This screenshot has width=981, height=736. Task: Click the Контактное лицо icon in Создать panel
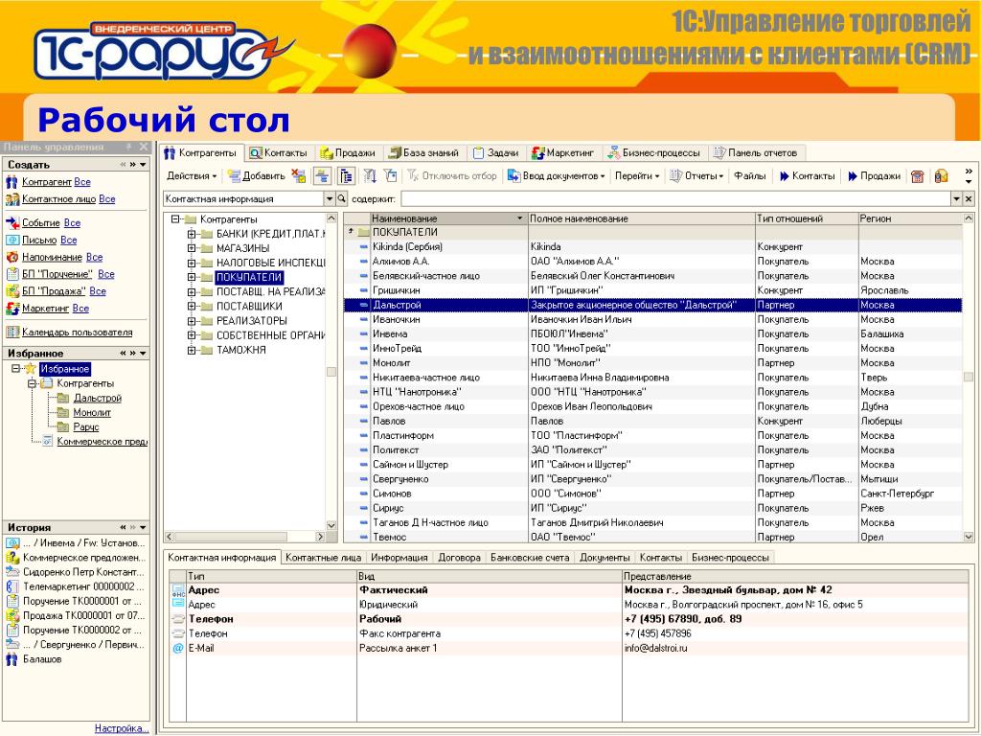point(11,199)
